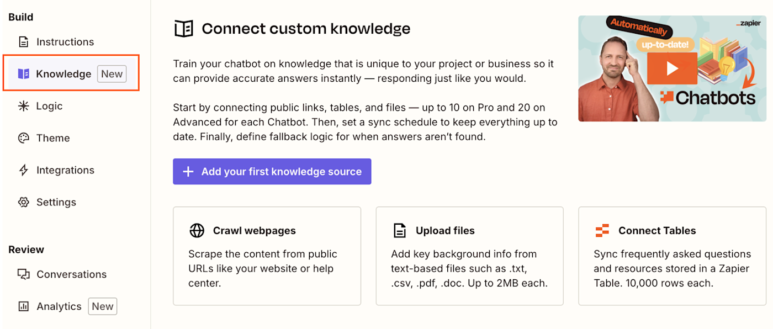The width and height of the screenshot is (773, 329).
Task: Click the Instructions document icon
Action: pos(23,42)
